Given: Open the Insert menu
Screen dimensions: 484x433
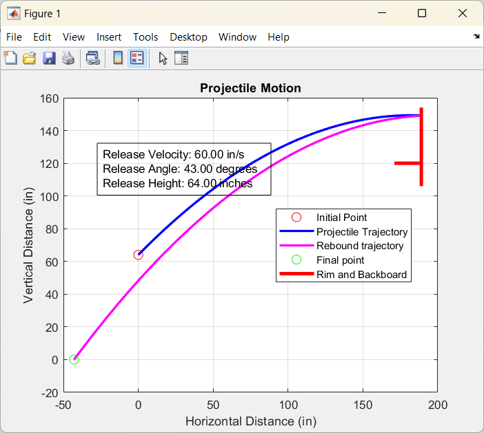Looking at the screenshot, I should tap(109, 37).
